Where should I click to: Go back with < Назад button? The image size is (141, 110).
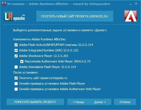(78, 102)
